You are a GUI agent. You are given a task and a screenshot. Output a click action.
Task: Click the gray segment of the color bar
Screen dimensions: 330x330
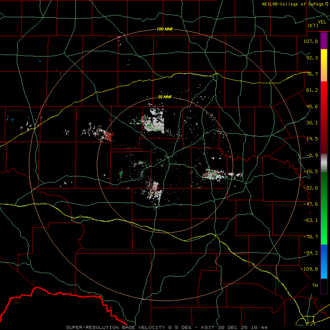[x=324, y=163]
